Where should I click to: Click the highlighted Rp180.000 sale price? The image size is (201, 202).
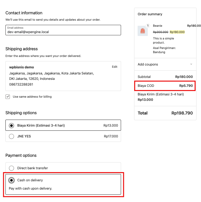[177, 32]
